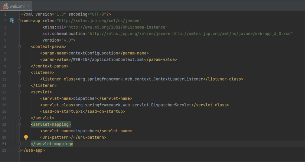
Task: Collapse the web-app root element fold
Action: pyautogui.click(x=19, y=21)
